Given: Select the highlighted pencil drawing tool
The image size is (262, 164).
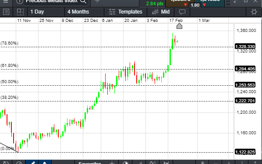Looking at the screenshot, I should [32, 162].
